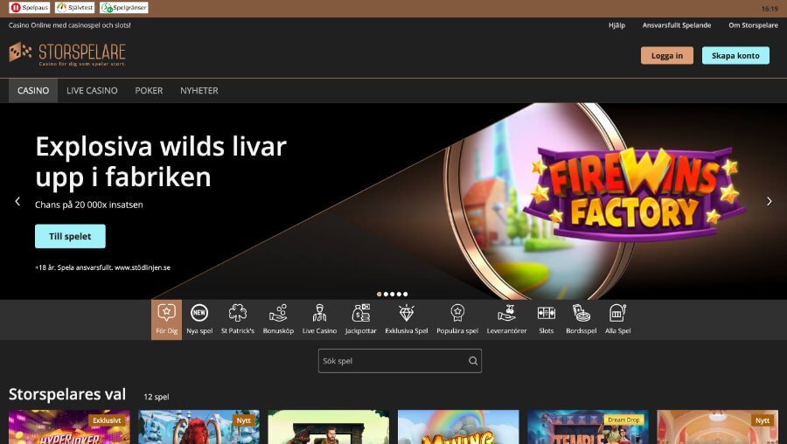The width and height of the screenshot is (787, 444).
Task: Click the 12 spel count text
Action: [x=157, y=397]
